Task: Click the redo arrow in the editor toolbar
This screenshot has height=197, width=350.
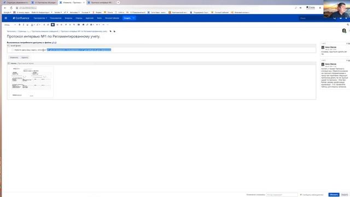Action: click(107, 25)
